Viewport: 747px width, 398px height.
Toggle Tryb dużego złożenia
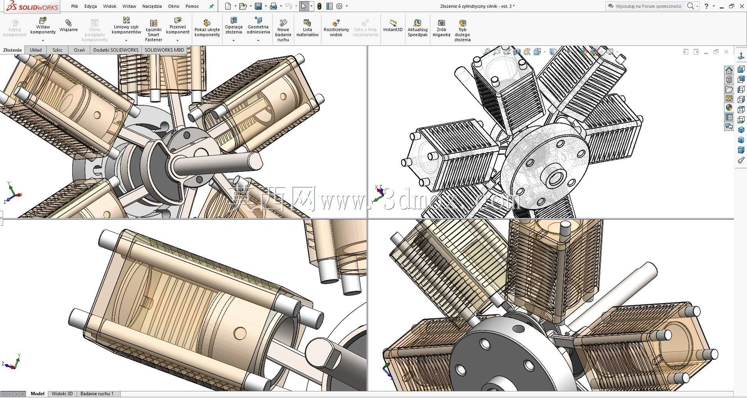click(x=462, y=30)
